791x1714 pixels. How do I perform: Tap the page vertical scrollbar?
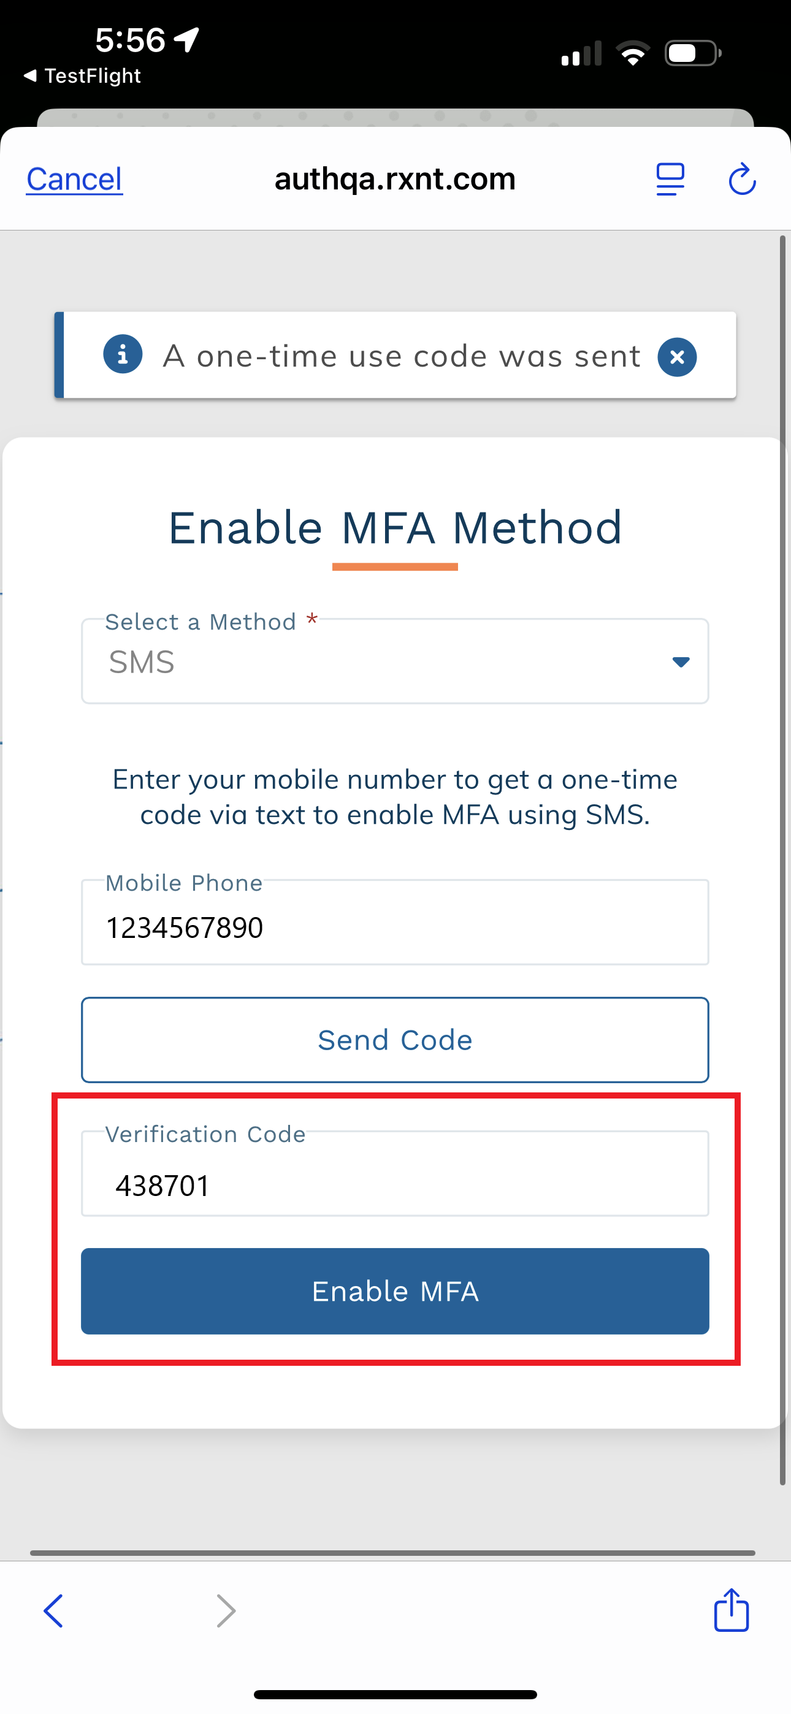(x=783, y=858)
